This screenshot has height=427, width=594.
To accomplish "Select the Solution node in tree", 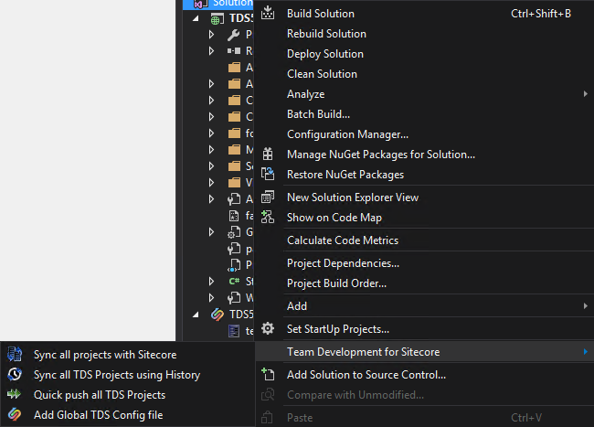I will pos(217,4).
